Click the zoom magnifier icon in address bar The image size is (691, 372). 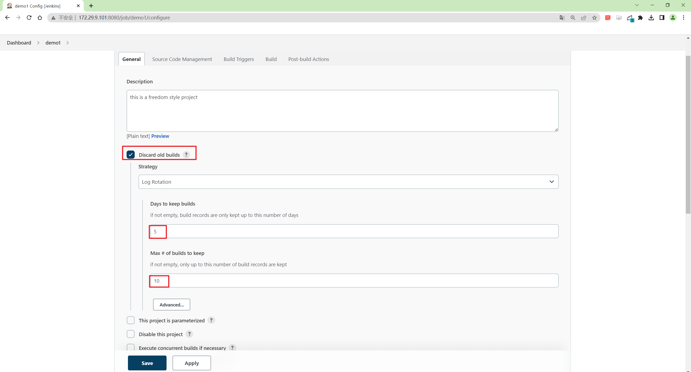pyautogui.click(x=573, y=18)
